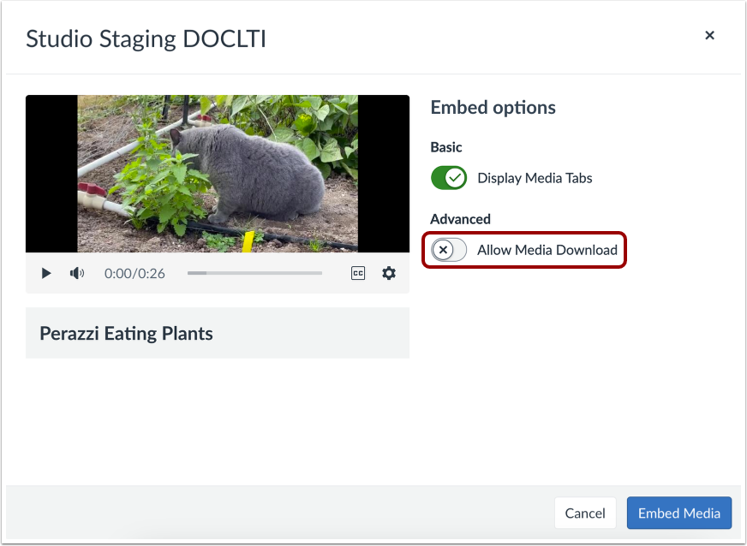Click the Embed Media button
The image size is (747, 546).
[x=678, y=513]
